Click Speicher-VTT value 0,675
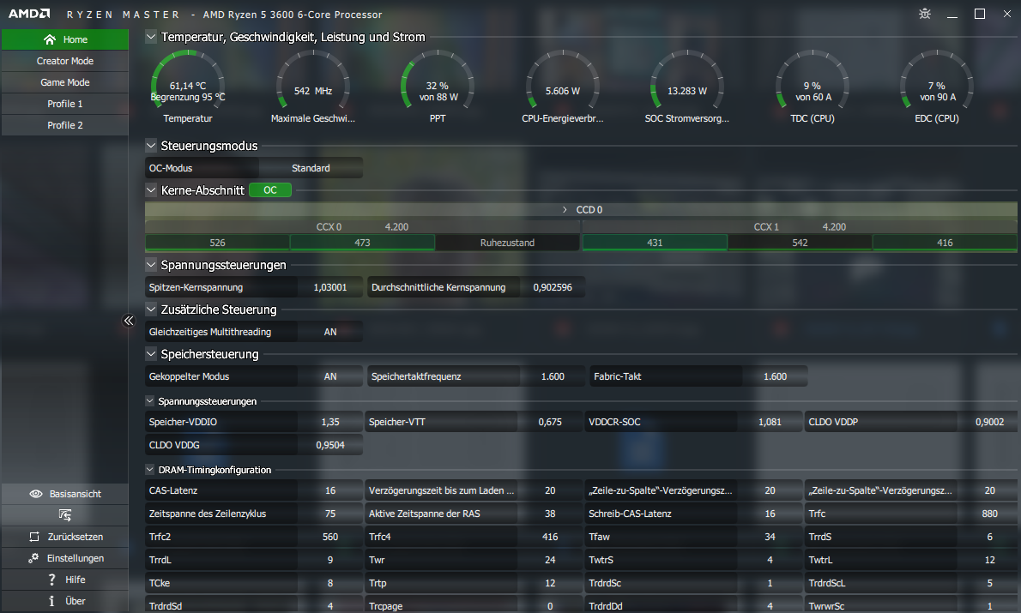Viewport: 1021px width, 613px height. [x=550, y=423]
